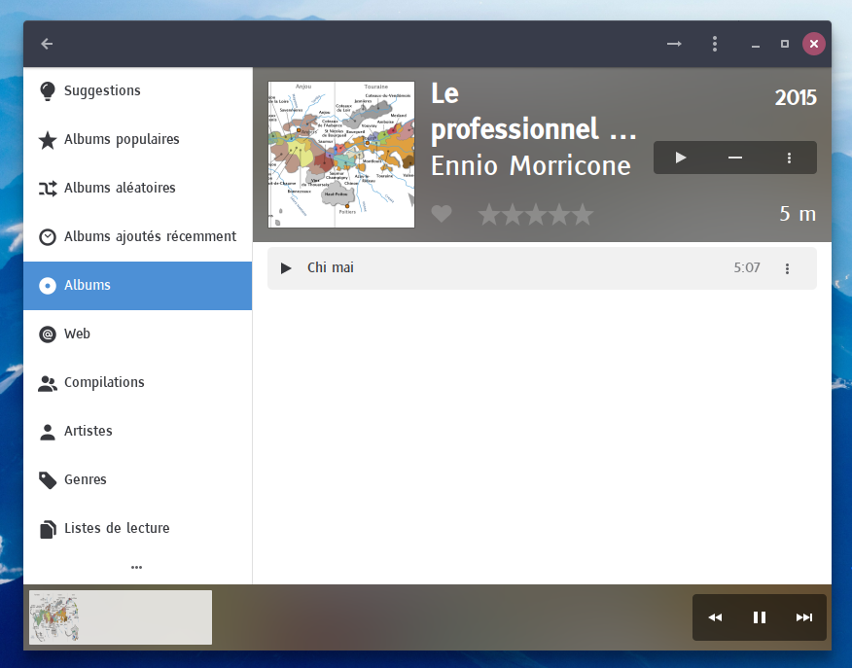
Task: Open the Chi mai track options menu
Action: point(788,268)
